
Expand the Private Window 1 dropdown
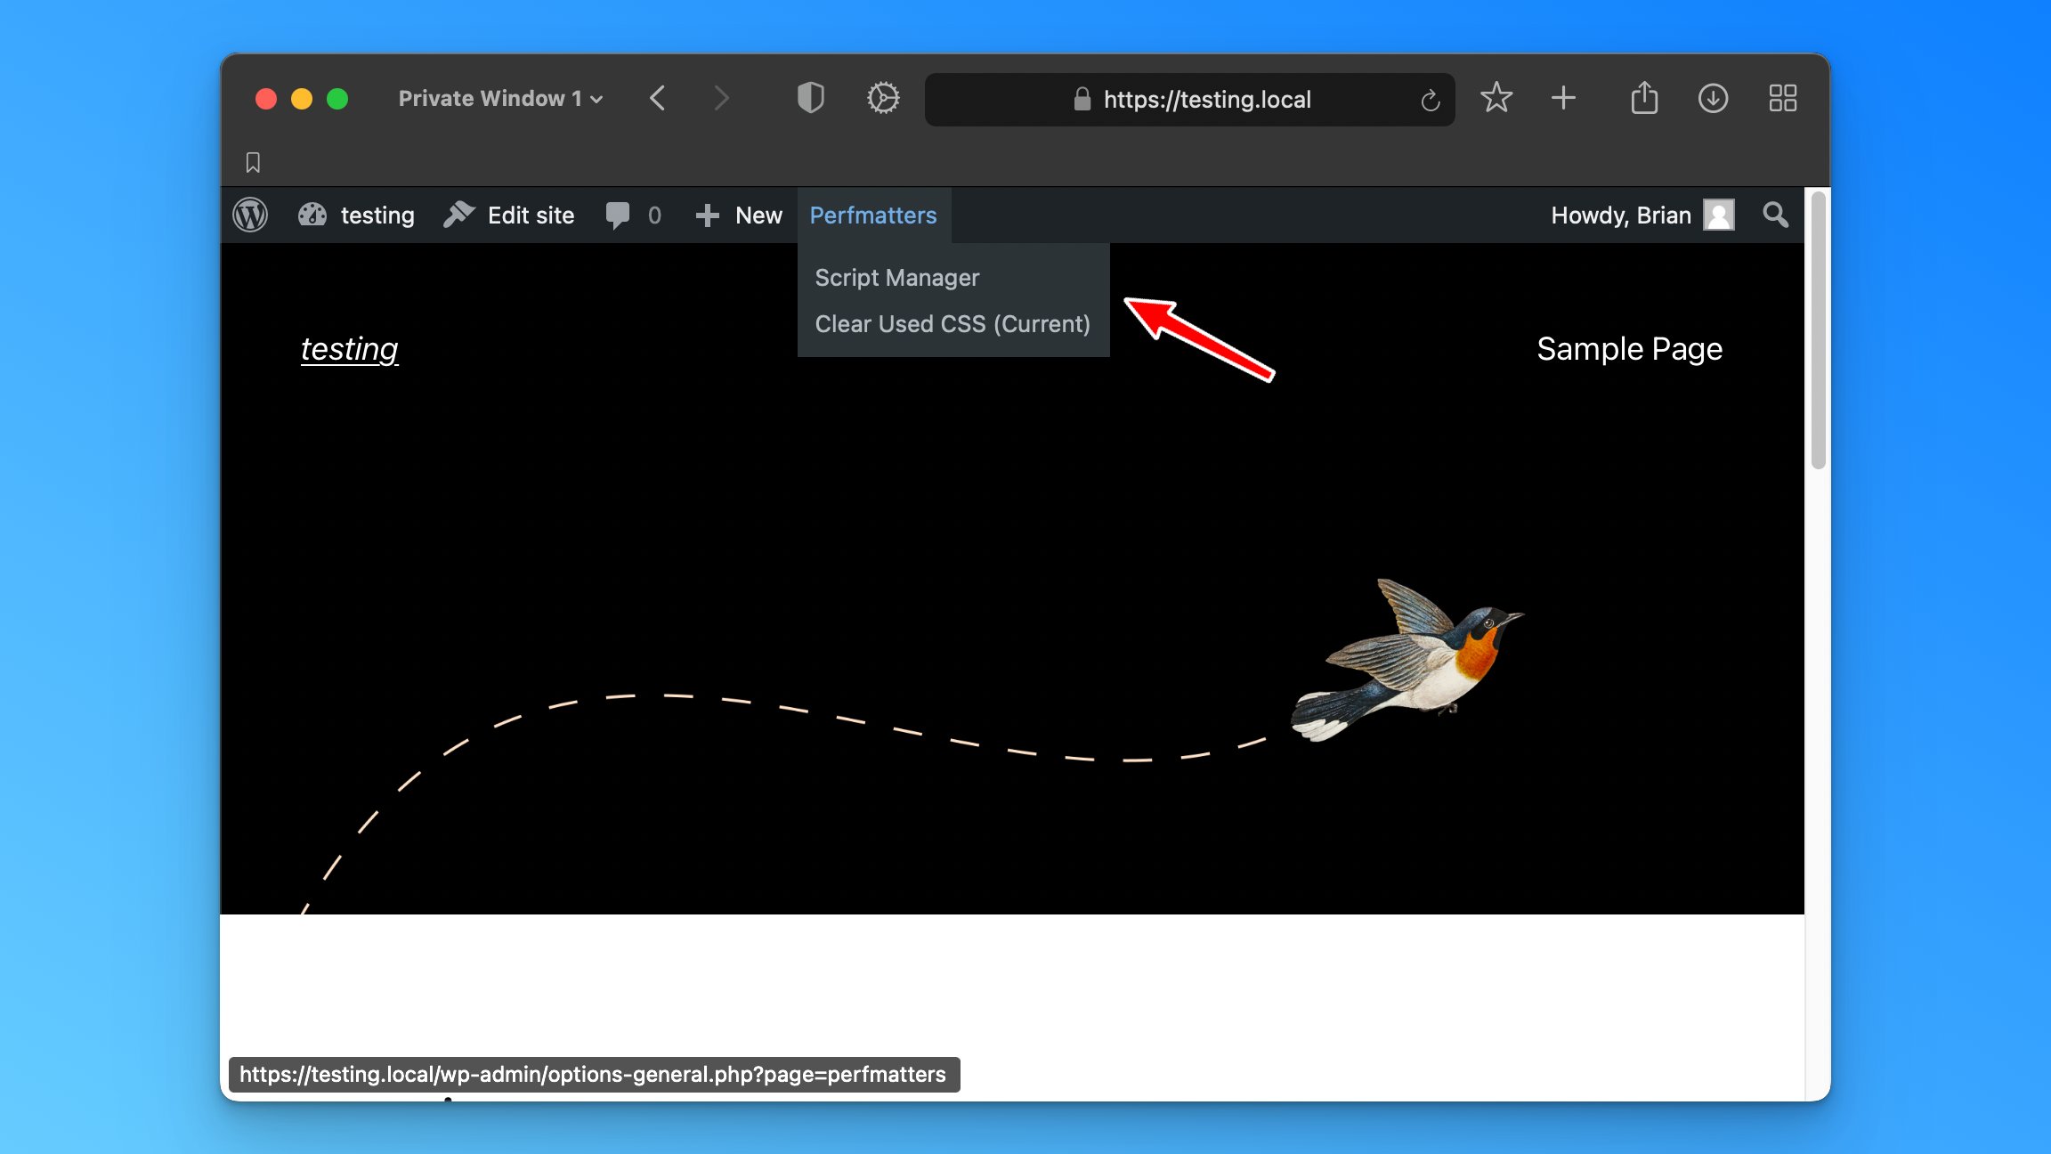500,99
